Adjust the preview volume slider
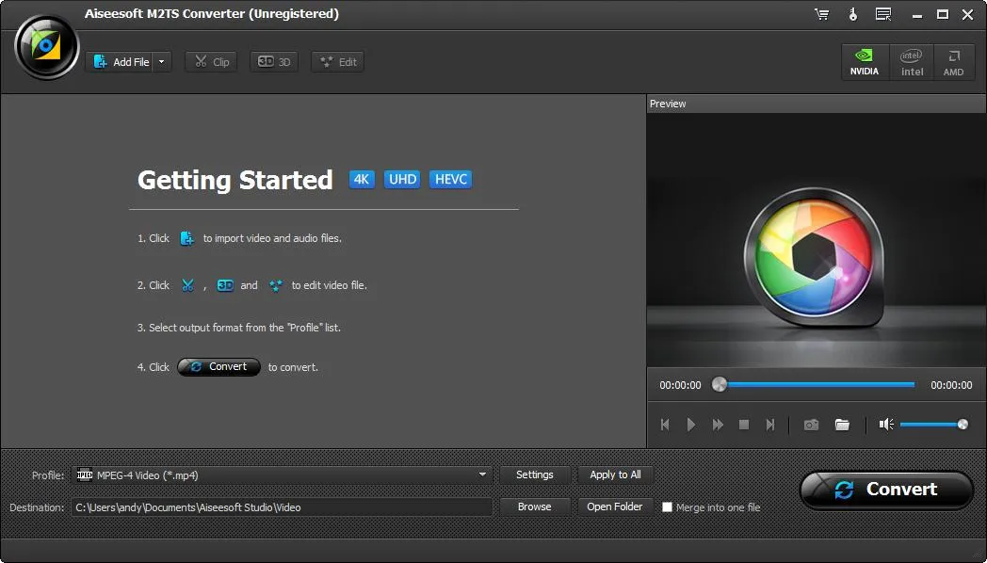This screenshot has width=987, height=563. [x=933, y=425]
